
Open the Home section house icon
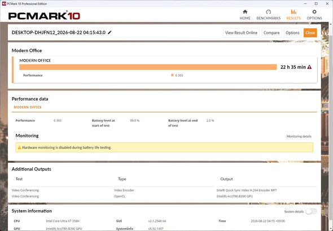(245, 12)
